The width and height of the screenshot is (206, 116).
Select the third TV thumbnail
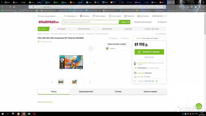click(74, 82)
